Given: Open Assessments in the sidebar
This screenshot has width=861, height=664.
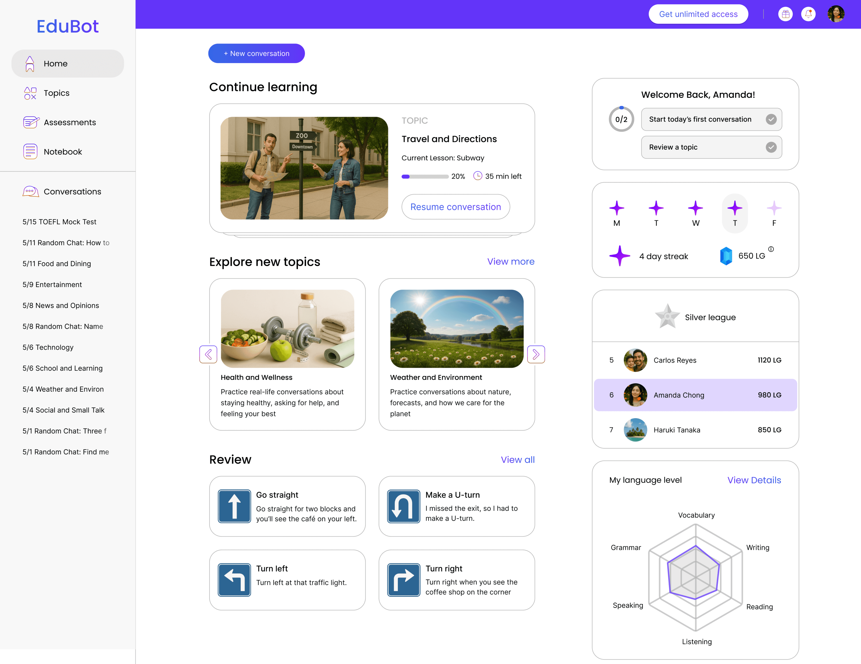Looking at the screenshot, I should (x=69, y=122).
